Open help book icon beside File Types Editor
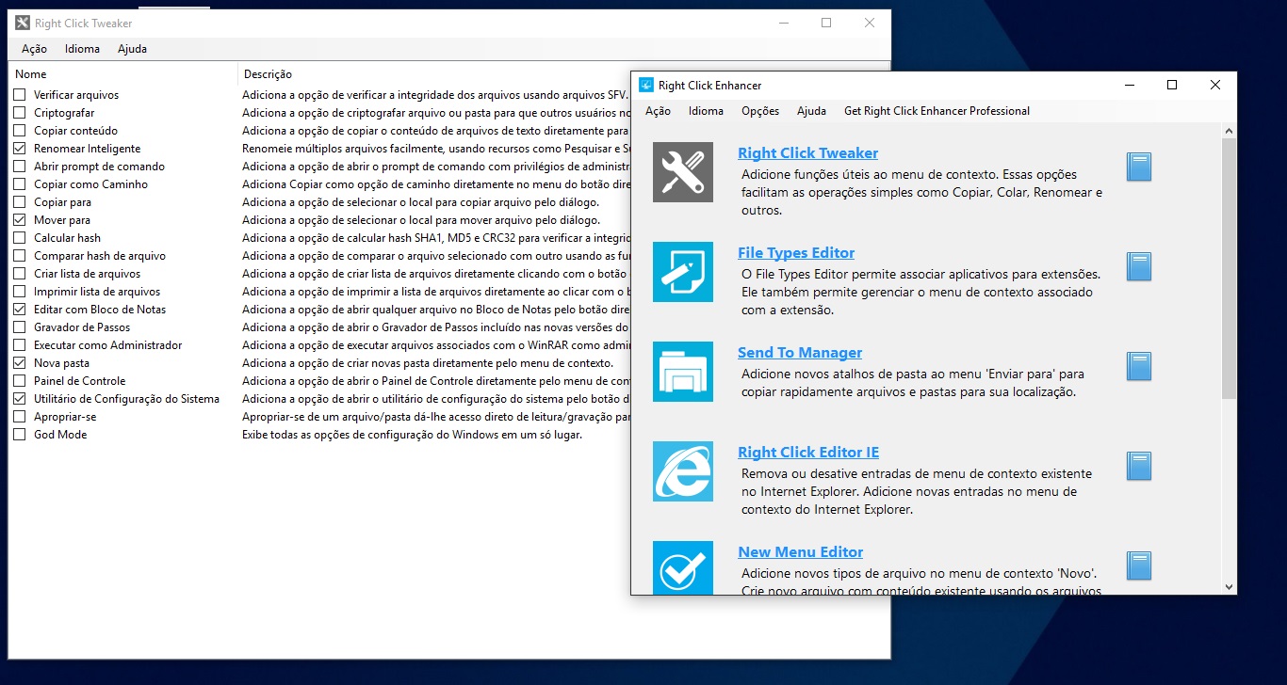This screenshot has width=1287, height=685. (1139, 266)
